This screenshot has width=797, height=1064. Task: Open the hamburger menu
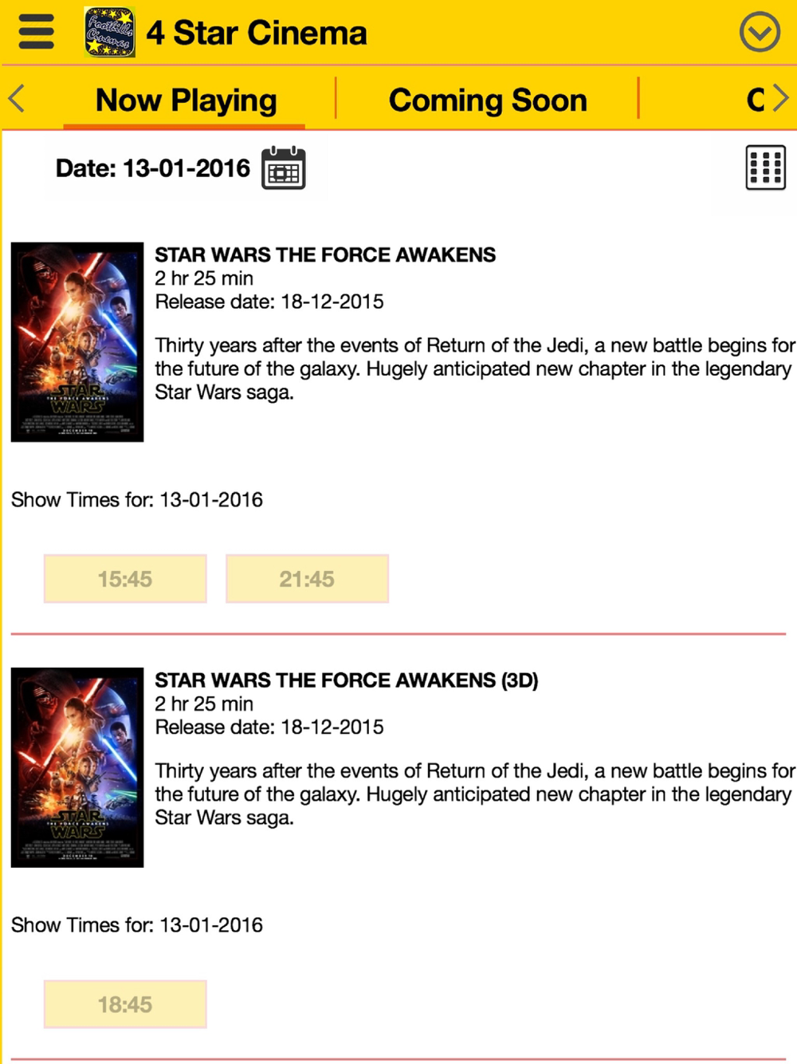point(36,33)
